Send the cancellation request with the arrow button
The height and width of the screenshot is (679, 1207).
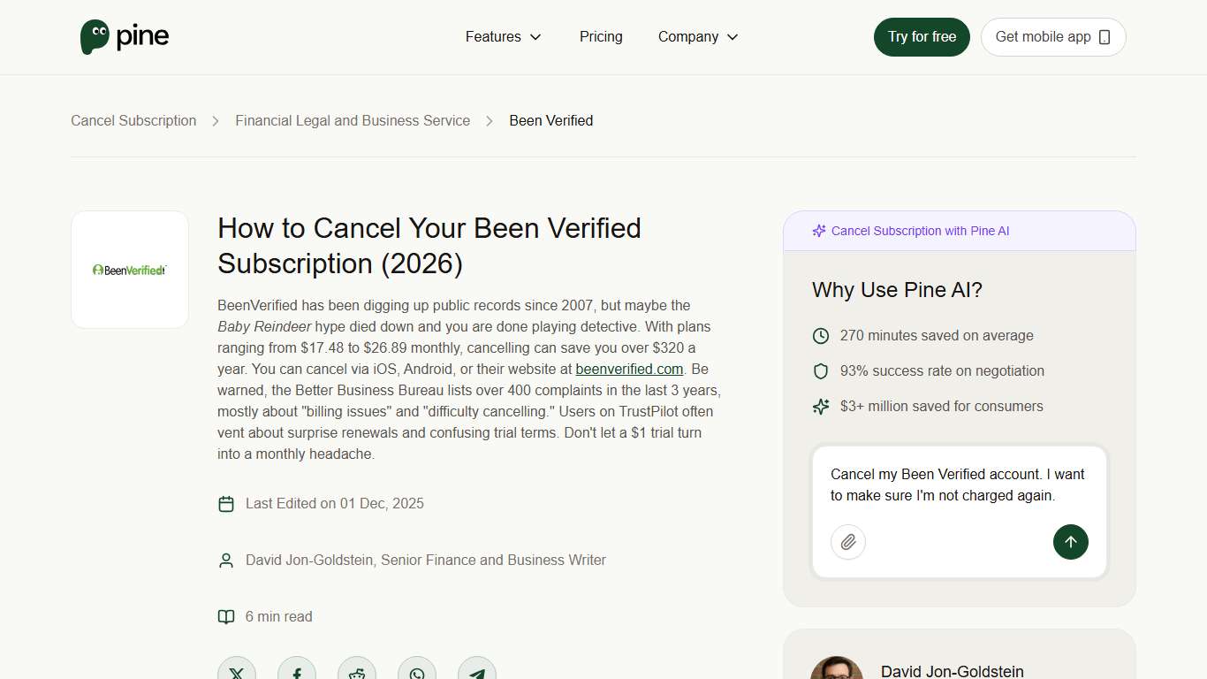pos(1070,542)
